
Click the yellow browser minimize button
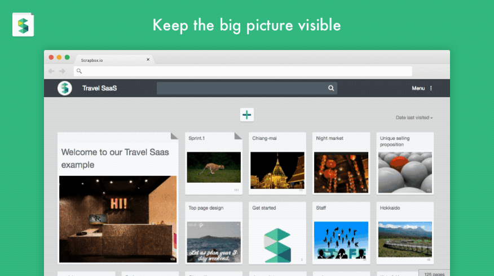[x=59, y=57]
